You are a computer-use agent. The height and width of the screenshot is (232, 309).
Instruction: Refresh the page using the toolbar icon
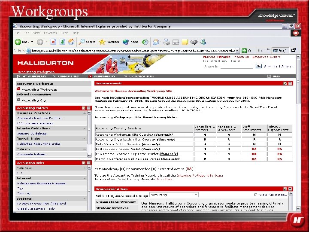[x=62, y=42]
